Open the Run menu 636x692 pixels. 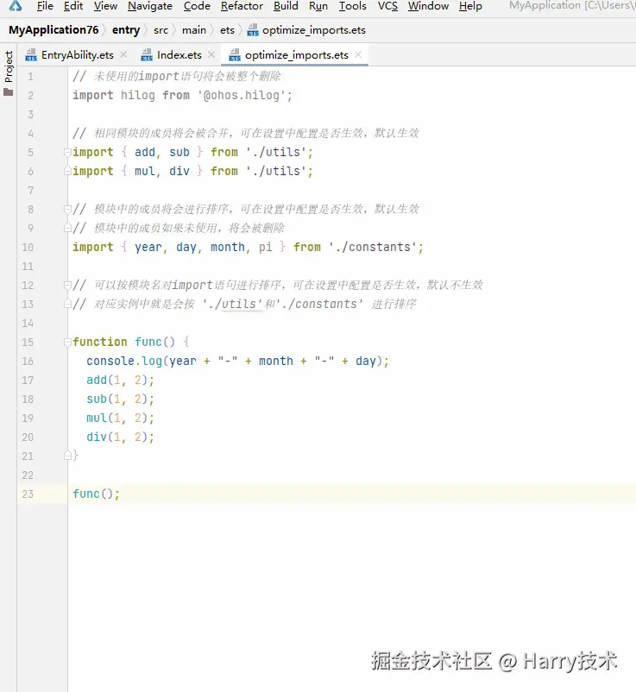click(318, 6)
